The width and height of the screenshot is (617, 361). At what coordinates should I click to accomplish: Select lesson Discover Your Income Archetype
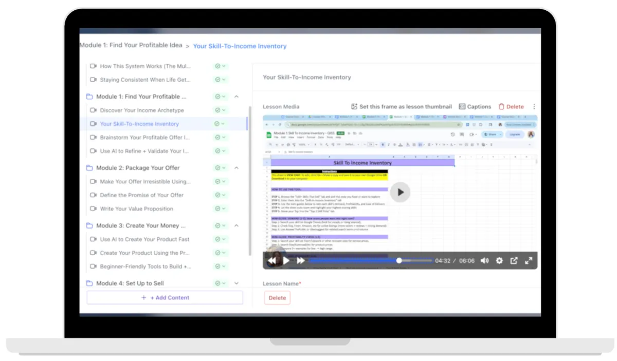pos(141,110)
